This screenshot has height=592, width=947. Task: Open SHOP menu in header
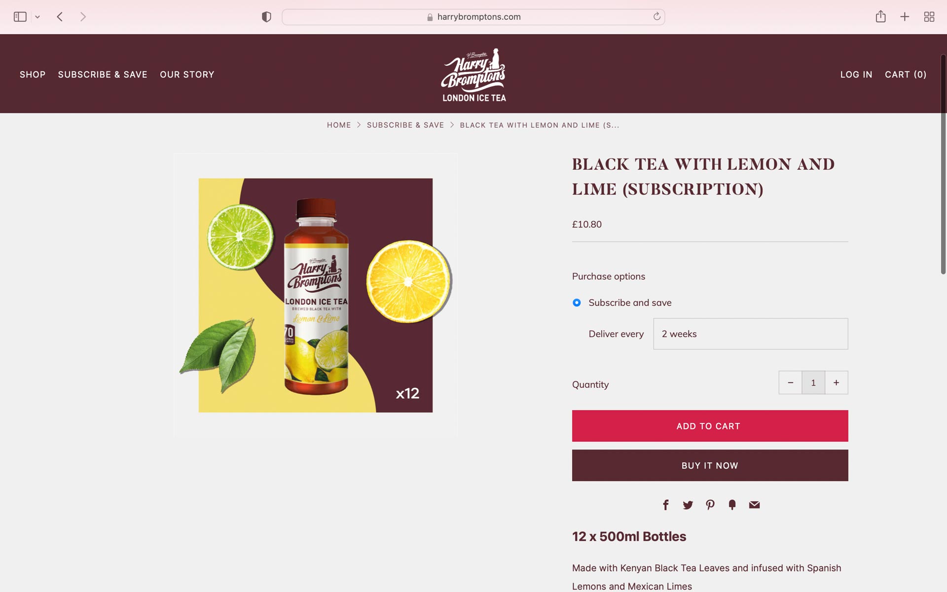[x=33, y=74]
